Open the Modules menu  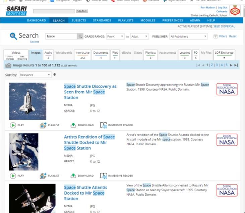click(148, 20)
